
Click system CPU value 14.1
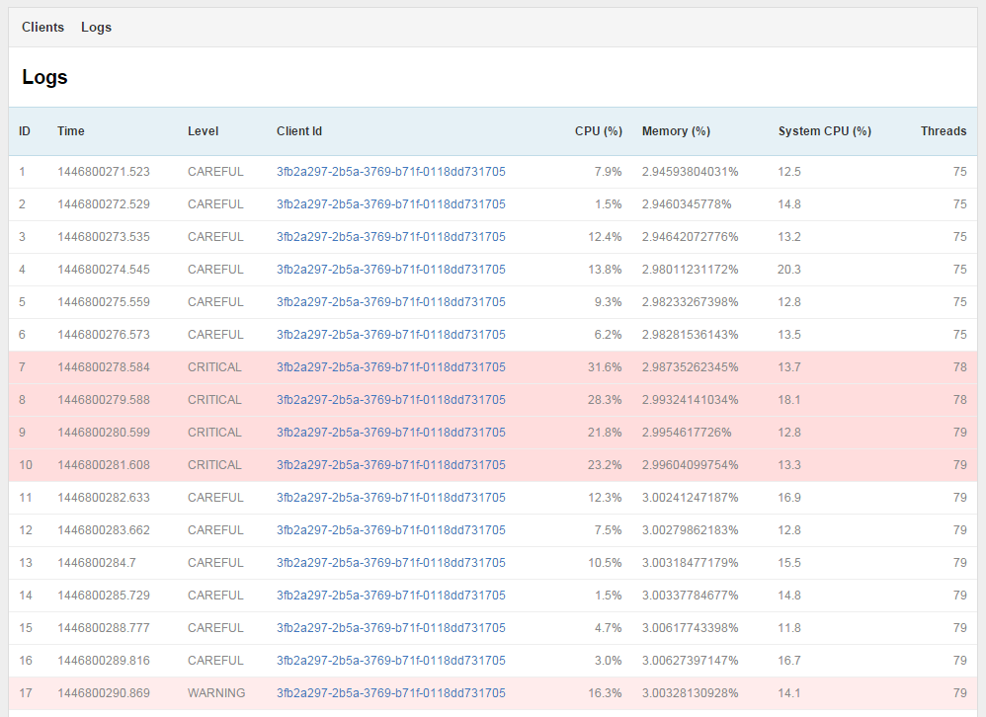click(789, 693)
